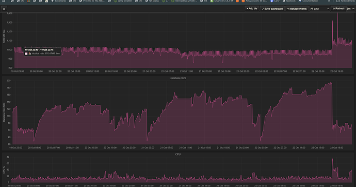Click the Save dashboard button

pyautogui.click(x=272, y=9)
